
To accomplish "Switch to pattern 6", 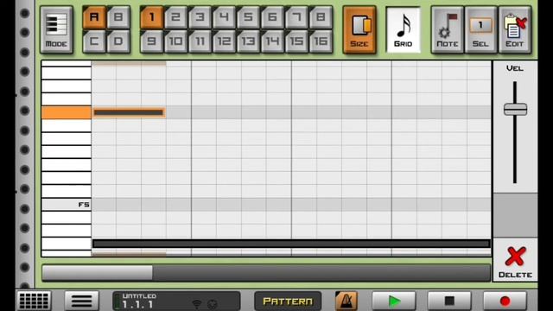I will [272, 17].
